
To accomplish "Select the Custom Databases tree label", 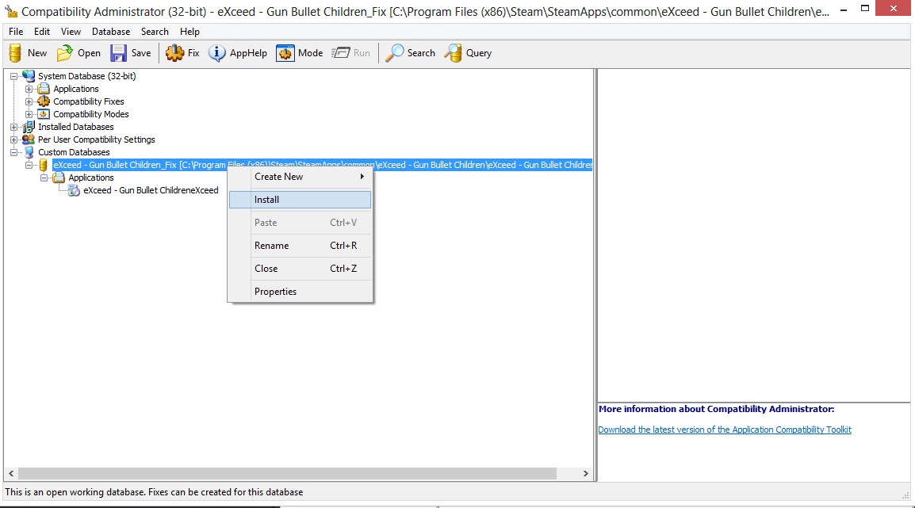I will 74,152.
